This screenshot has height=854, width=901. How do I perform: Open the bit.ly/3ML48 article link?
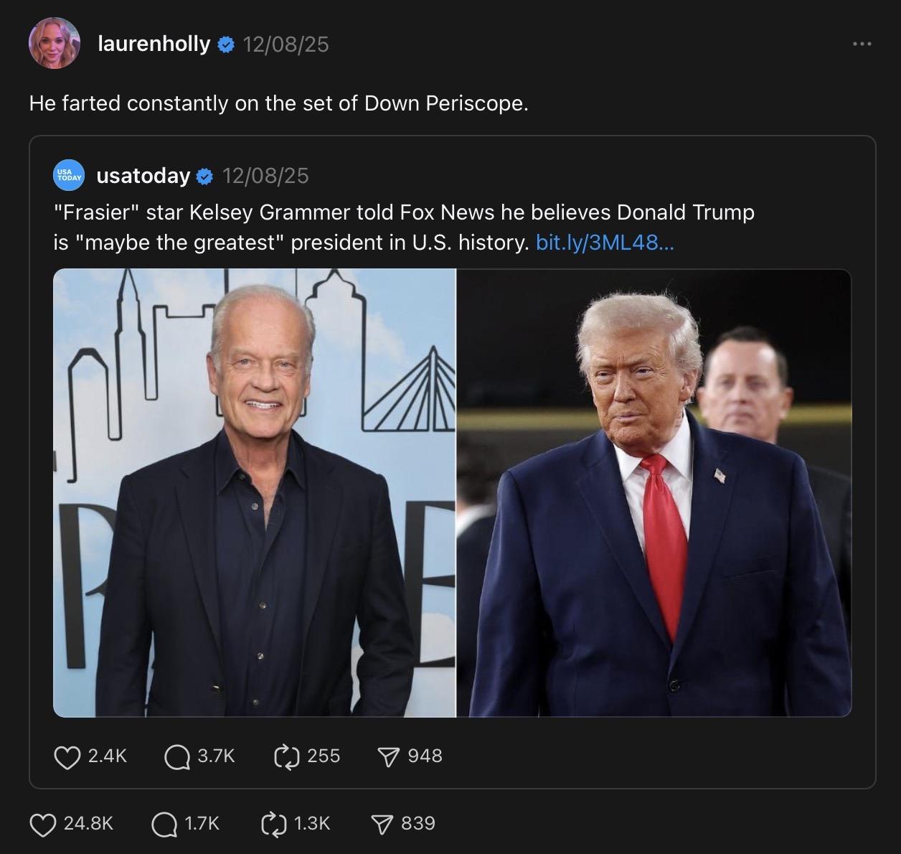point(605,243)
